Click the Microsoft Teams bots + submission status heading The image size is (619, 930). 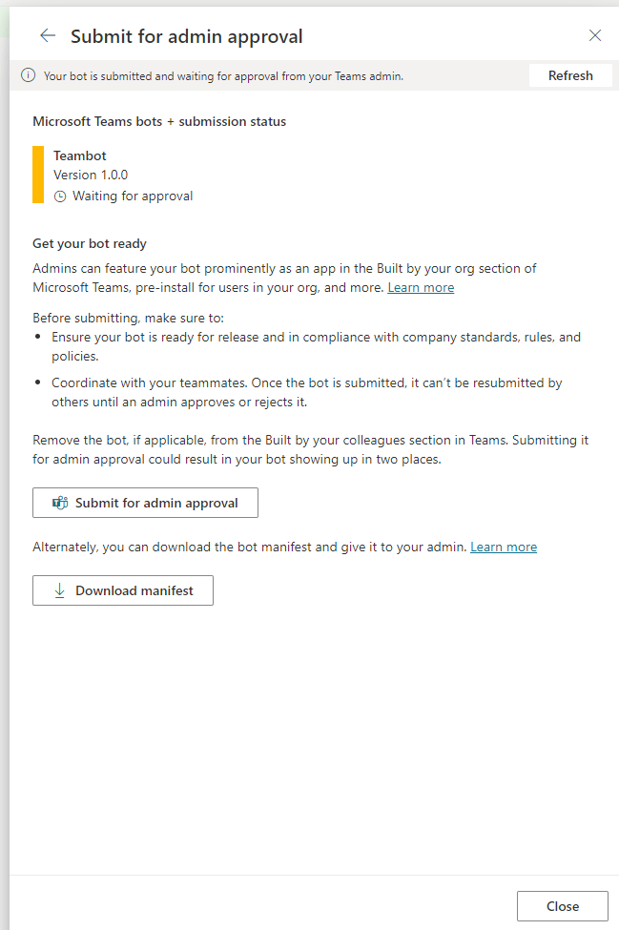(x=159, y=121)
